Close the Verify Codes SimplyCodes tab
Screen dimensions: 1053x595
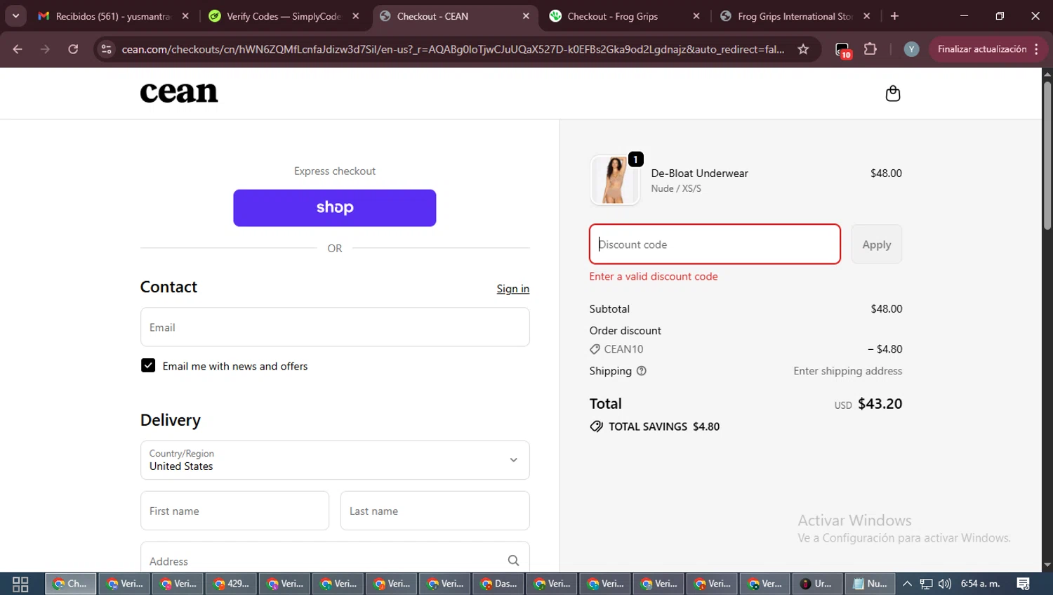[x=356, y=16]
